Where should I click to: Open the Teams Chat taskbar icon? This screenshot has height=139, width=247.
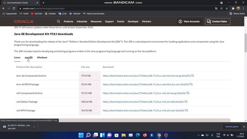[x=109, y=135]
